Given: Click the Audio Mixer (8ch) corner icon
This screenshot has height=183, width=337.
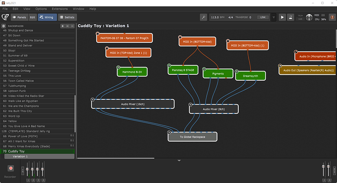Looking at the screenshot, I should coord(190,105).
